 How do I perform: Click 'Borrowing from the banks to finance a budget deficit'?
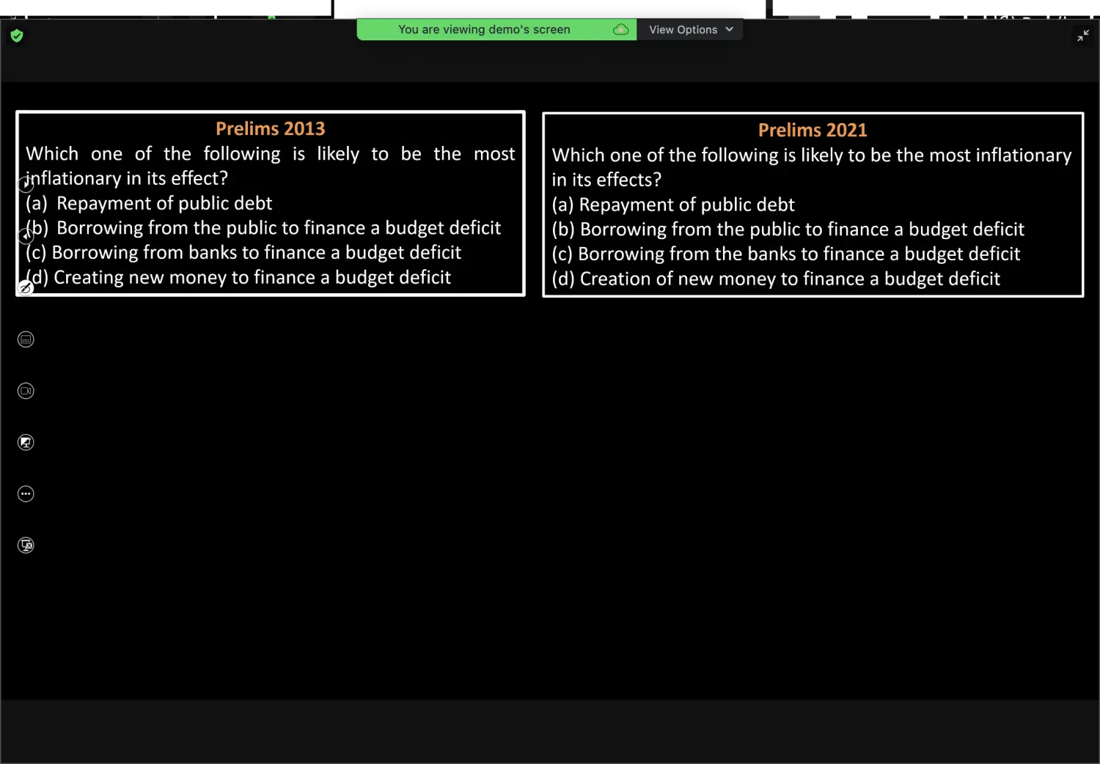[x=799, y=254]
